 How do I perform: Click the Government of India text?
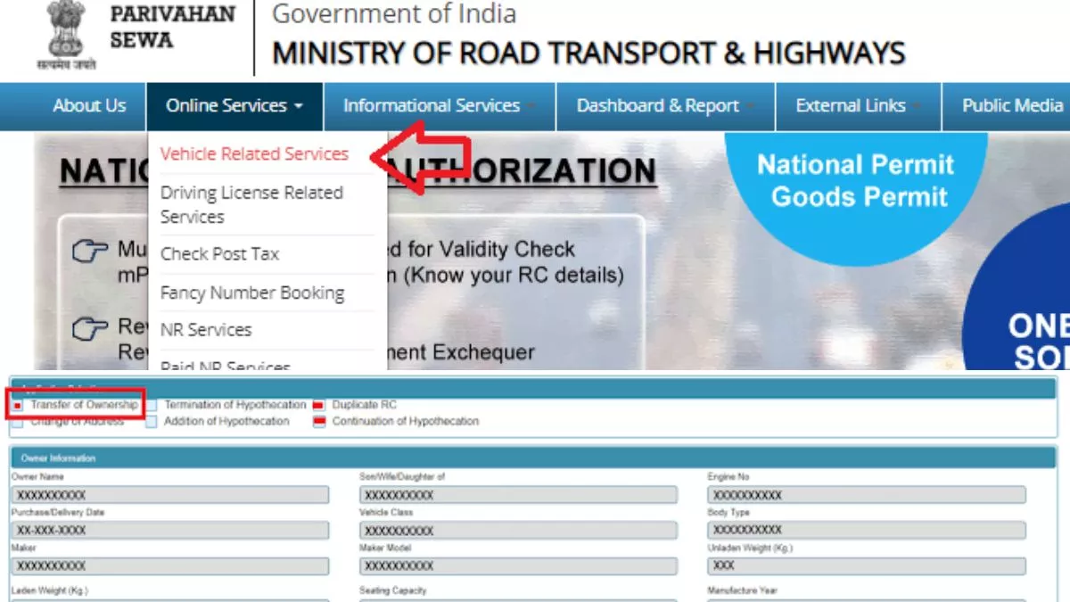(x=394, y=14)
